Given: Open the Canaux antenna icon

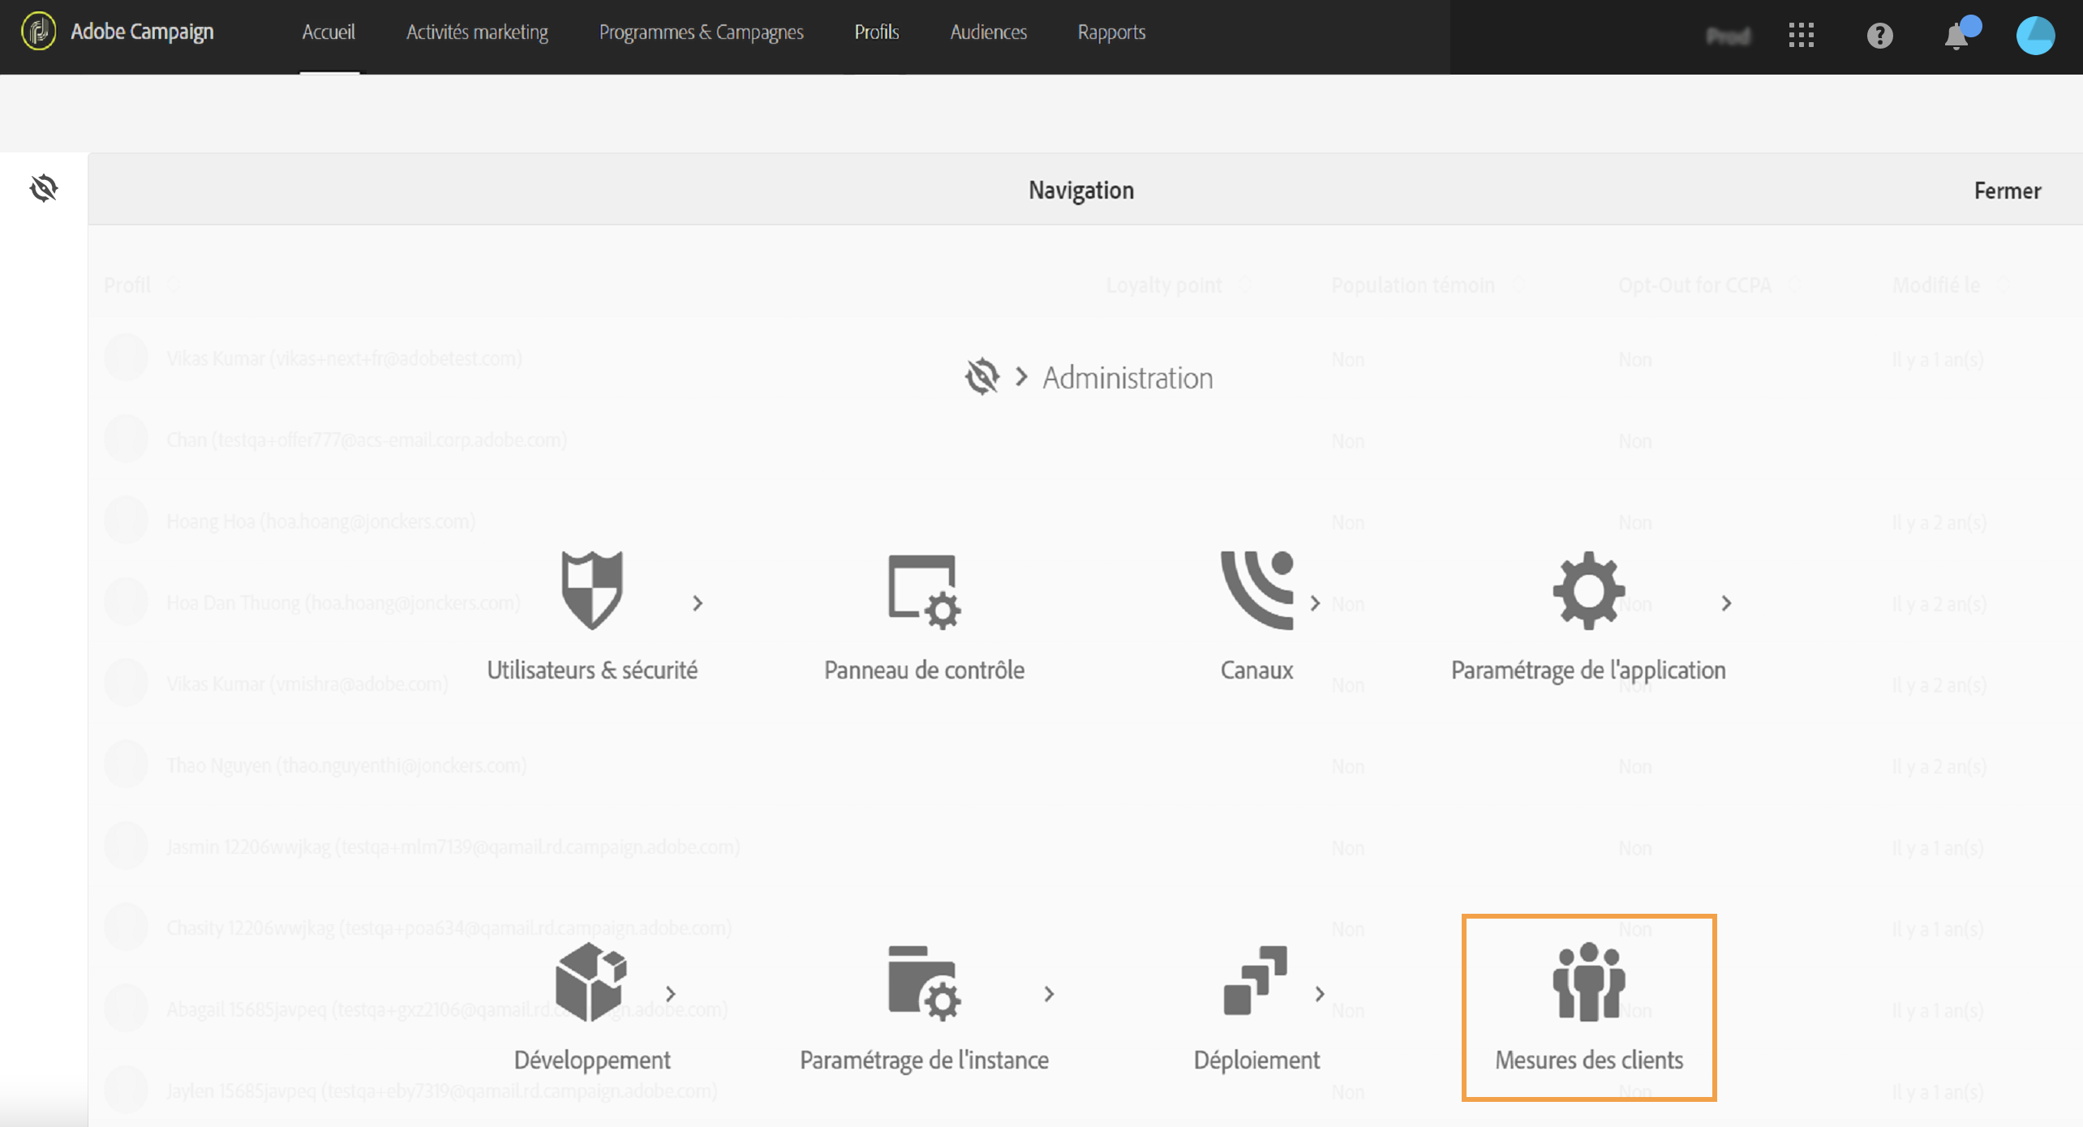Looking at the screenshot, I should coord(1256,590).
